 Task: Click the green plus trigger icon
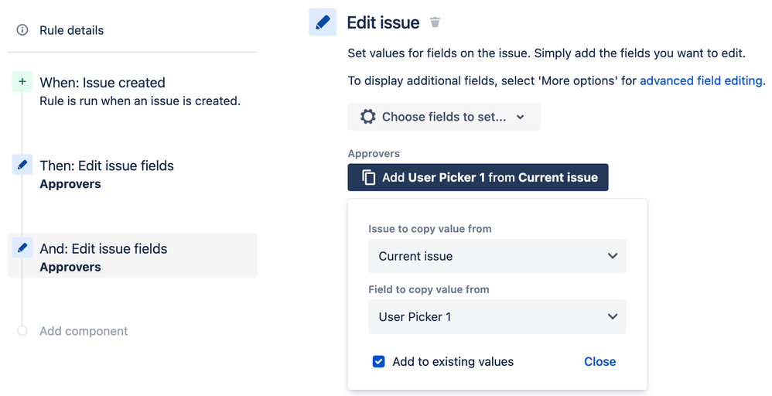[x=22, y=82]
